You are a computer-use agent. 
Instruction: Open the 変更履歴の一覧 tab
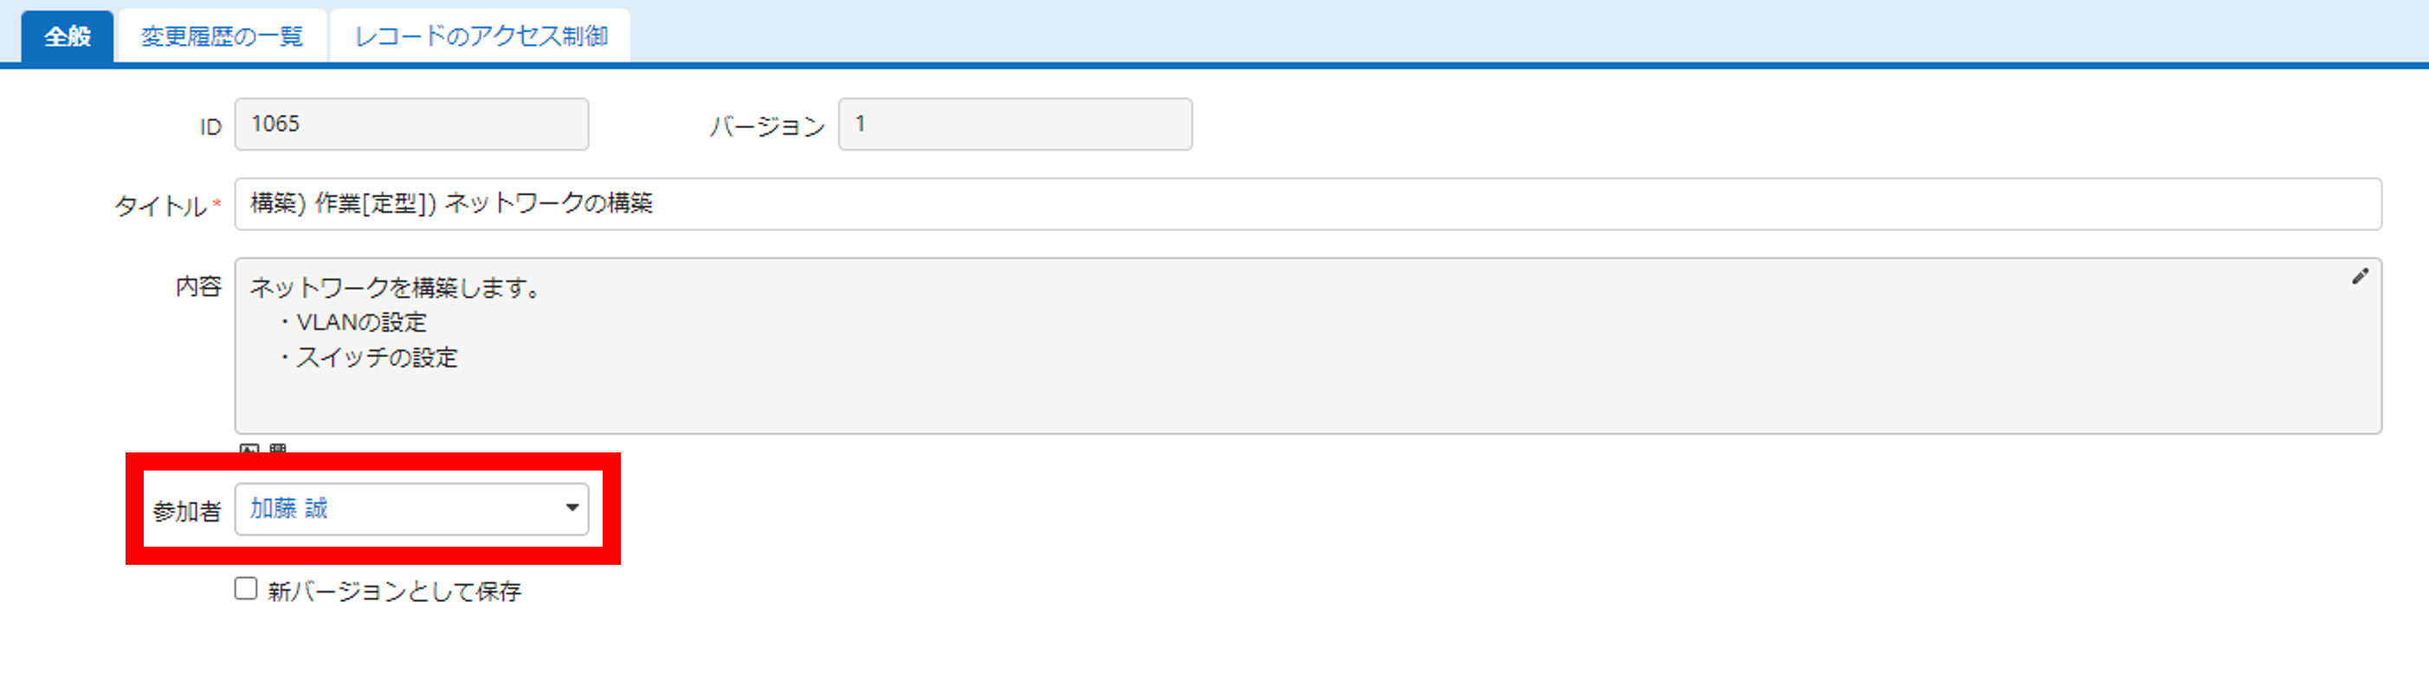[222, 35]
